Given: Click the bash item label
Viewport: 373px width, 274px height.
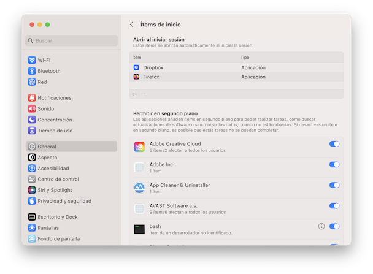Looking at the screenshot, I should point(155,226).
